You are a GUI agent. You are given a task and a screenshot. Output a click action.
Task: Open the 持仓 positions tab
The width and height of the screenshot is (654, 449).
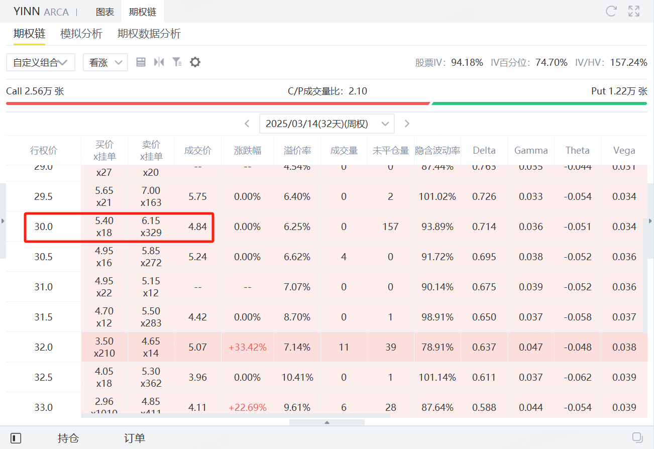pyautogui.click(x=68, y=438)
